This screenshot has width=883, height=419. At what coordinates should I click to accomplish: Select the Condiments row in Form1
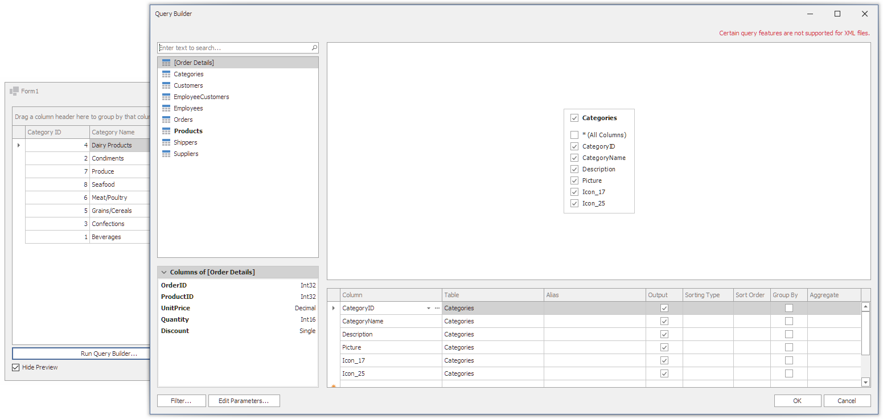(x=88, y=158)
